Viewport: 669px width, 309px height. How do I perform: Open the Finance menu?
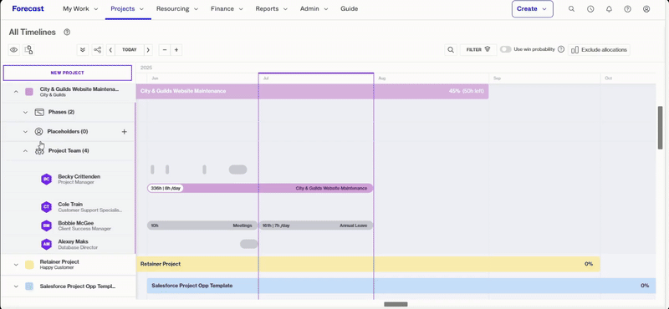(227, 8)
